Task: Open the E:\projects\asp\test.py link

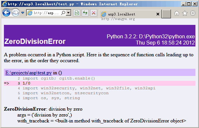Action: (x=28, y=73)
